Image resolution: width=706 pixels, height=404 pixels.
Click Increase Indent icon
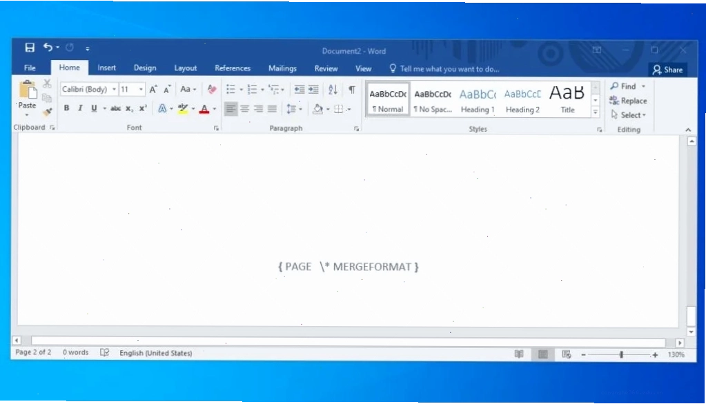coord(313,89)
